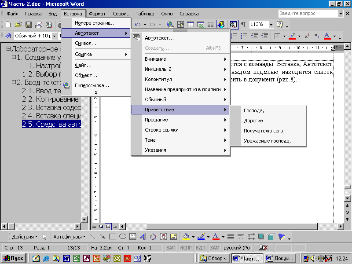Open the Формат menu
This screenshot has width=352, height=264.
click(x=97, y=14)
